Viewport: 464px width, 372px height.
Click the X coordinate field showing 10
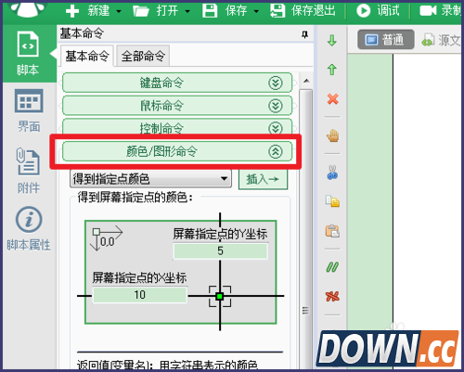(x=140, y=295)
